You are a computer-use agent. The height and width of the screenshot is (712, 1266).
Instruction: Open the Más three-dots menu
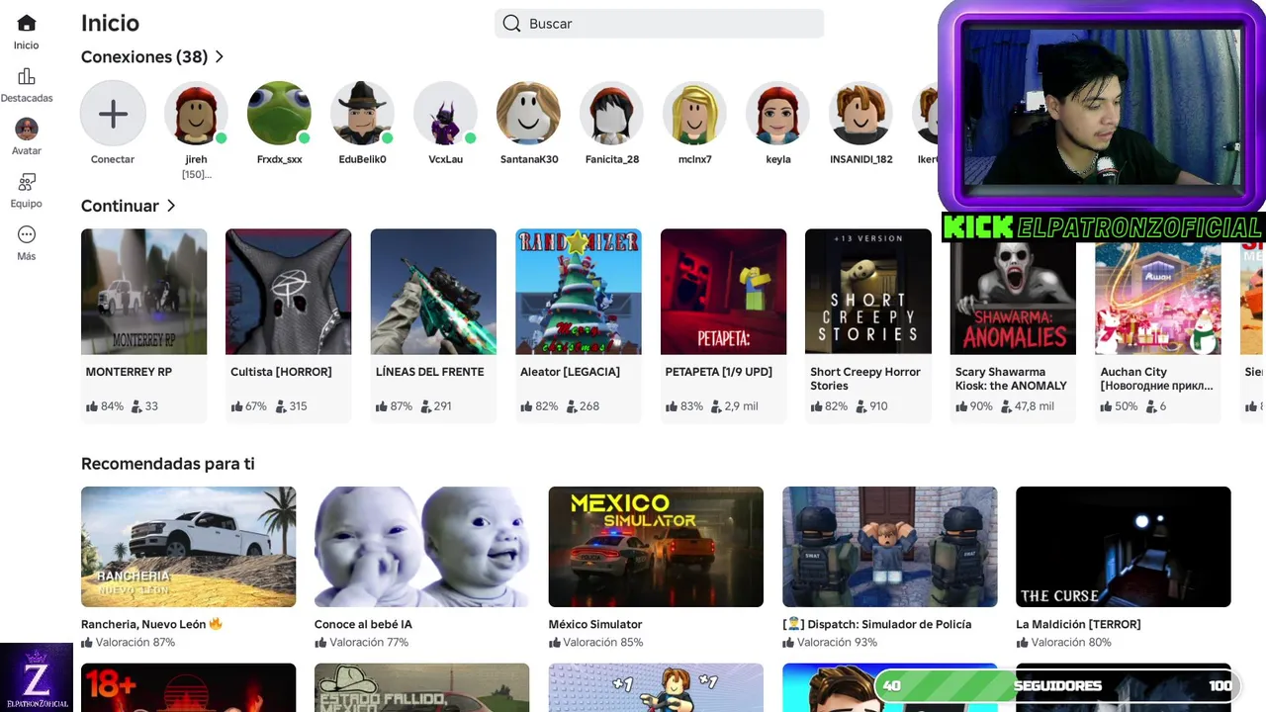27,234
